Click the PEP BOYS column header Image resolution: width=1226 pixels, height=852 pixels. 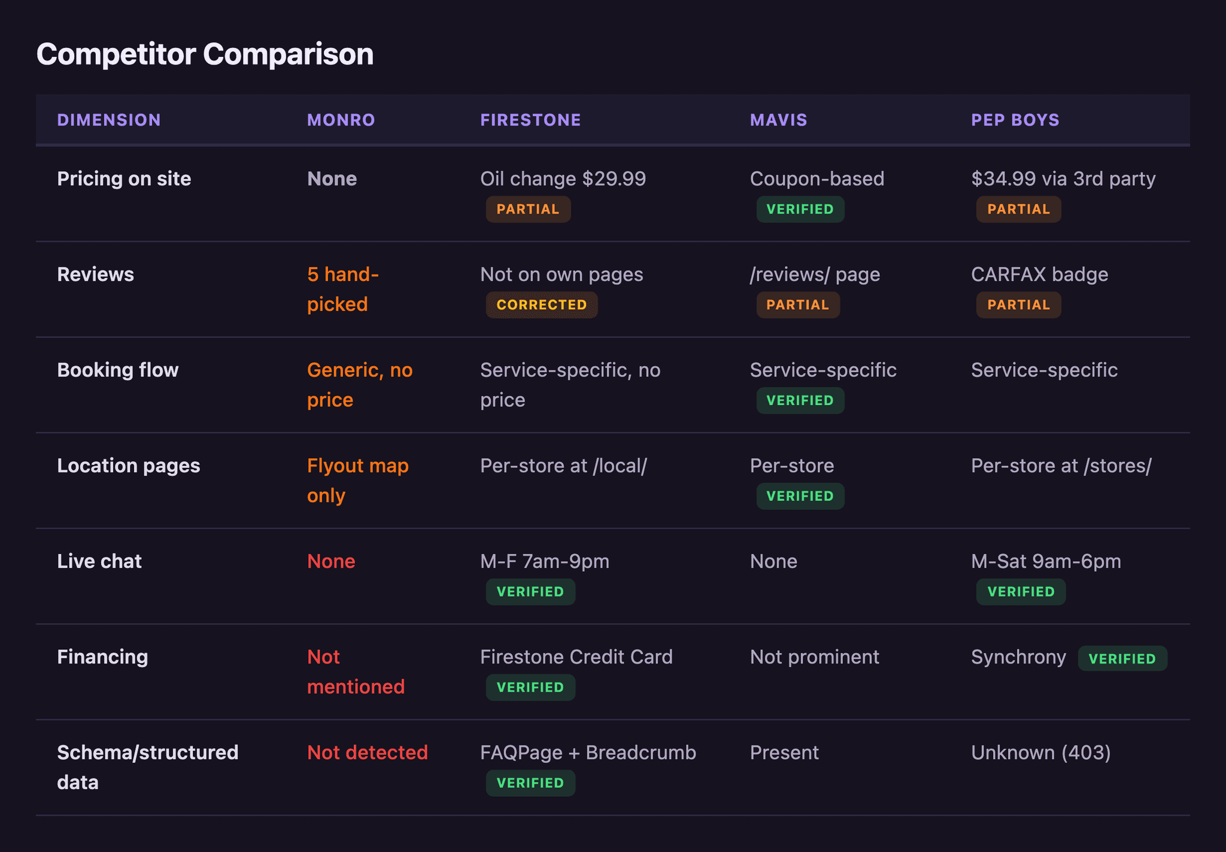click(1014, 120)
